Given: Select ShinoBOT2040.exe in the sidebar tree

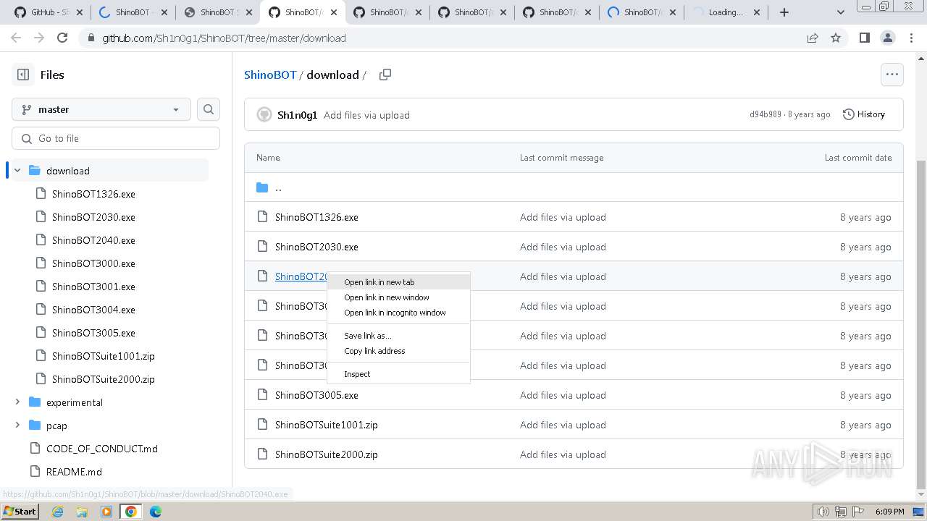Looking at the screenshot, I should pyautogui.click(x=93, y=240).
